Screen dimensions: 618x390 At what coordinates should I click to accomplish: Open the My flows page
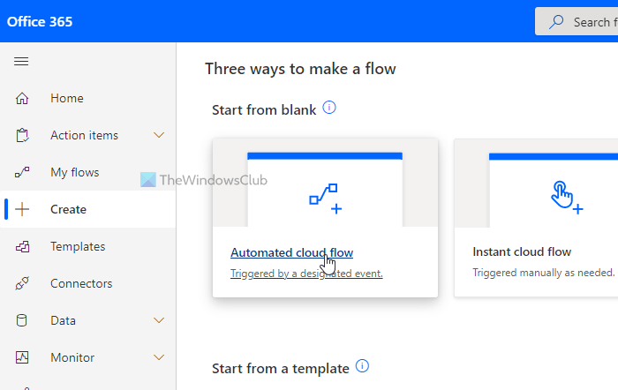75,172
